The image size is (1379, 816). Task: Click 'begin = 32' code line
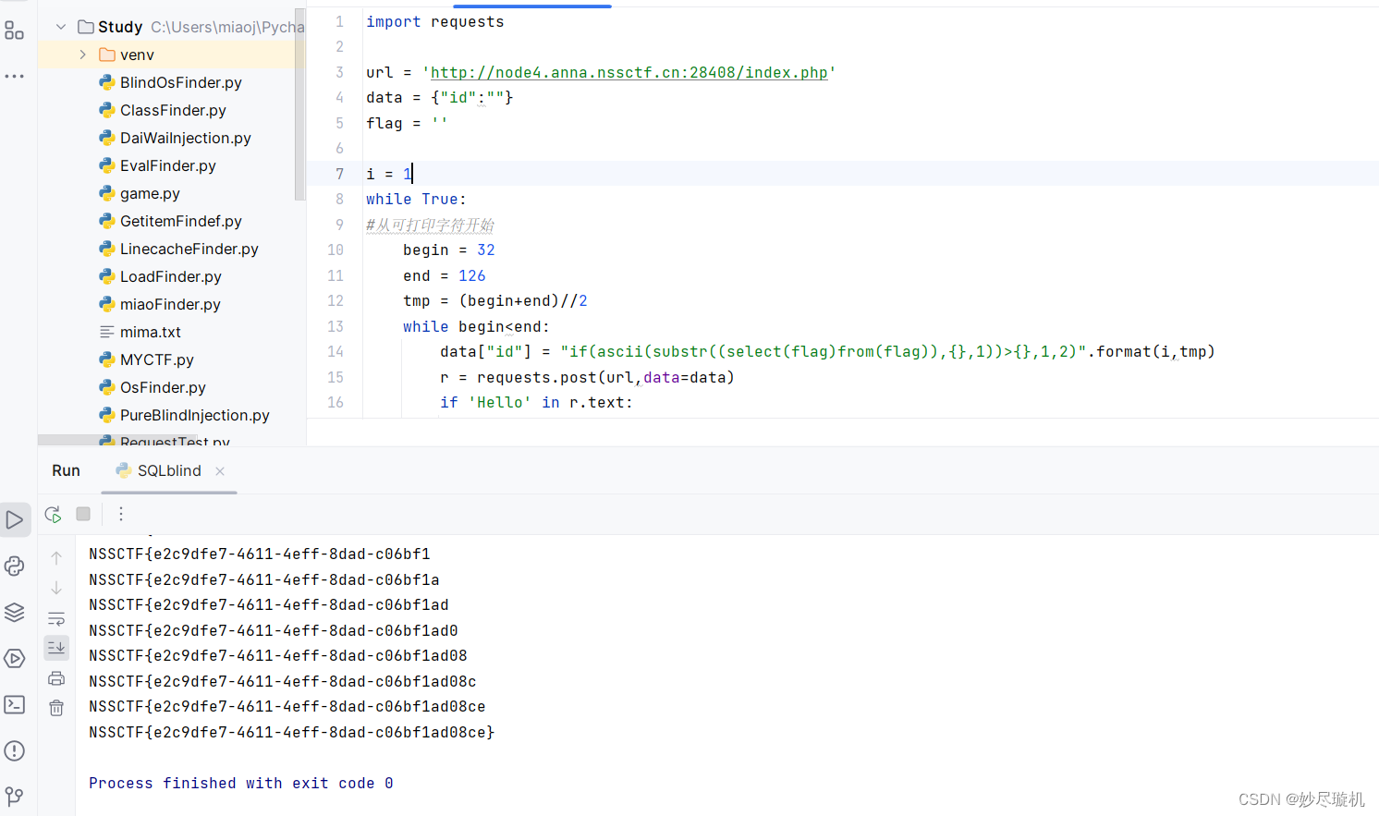(x=449, y=250)
